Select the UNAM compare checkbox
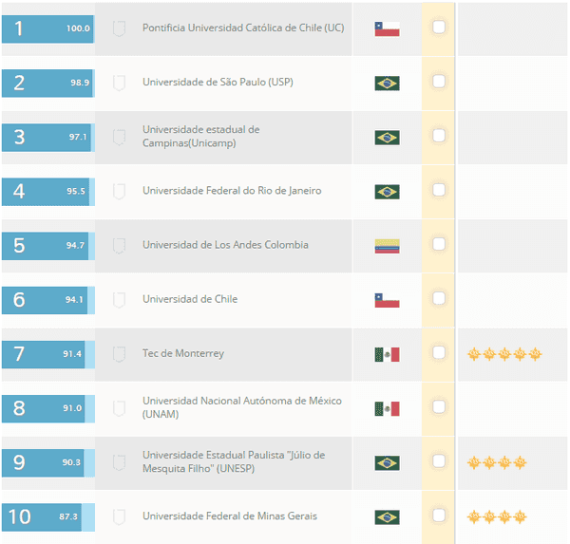The height and width of the screenshot is (544, 570). point(439,406)
